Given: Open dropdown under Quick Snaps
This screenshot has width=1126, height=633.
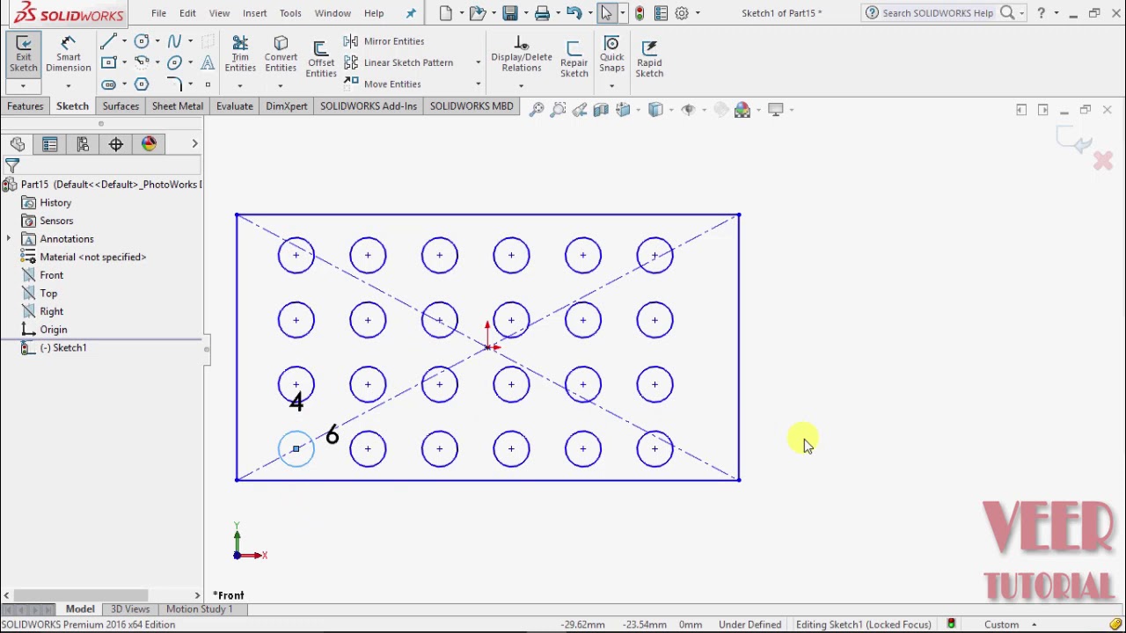Looking at the screenshot, I should click(611, 86).
